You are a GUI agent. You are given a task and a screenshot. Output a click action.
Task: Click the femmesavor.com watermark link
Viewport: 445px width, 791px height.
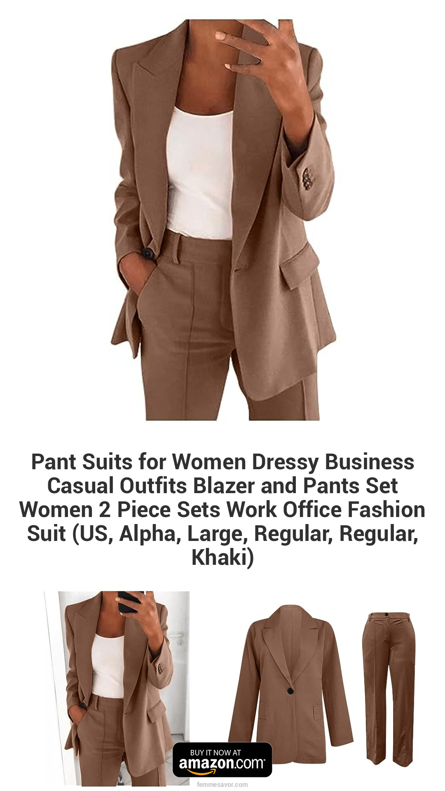point(222,784)
